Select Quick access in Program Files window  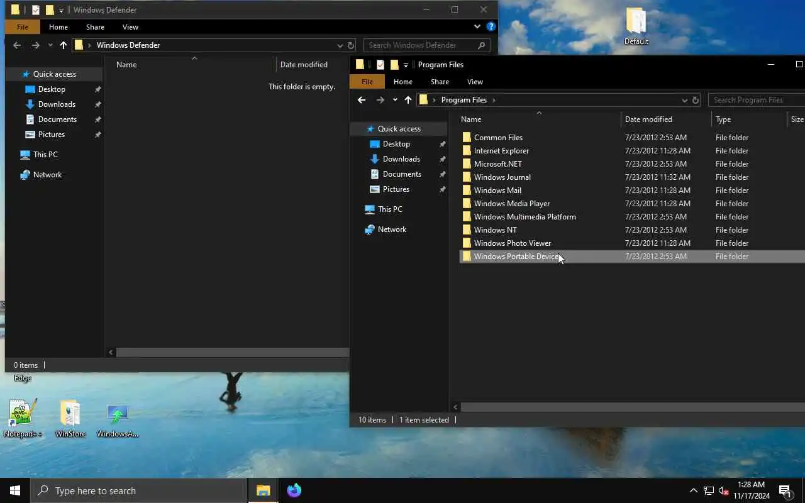click(399, 129)
